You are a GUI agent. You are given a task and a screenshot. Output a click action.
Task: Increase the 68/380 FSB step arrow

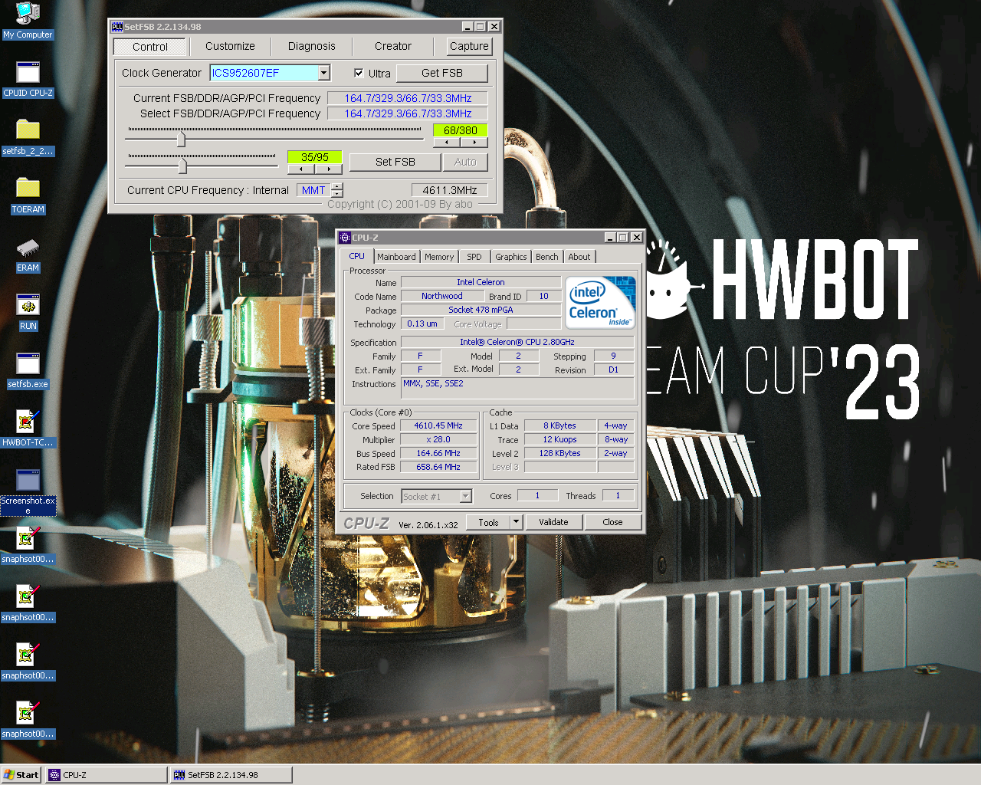point(474,143)
